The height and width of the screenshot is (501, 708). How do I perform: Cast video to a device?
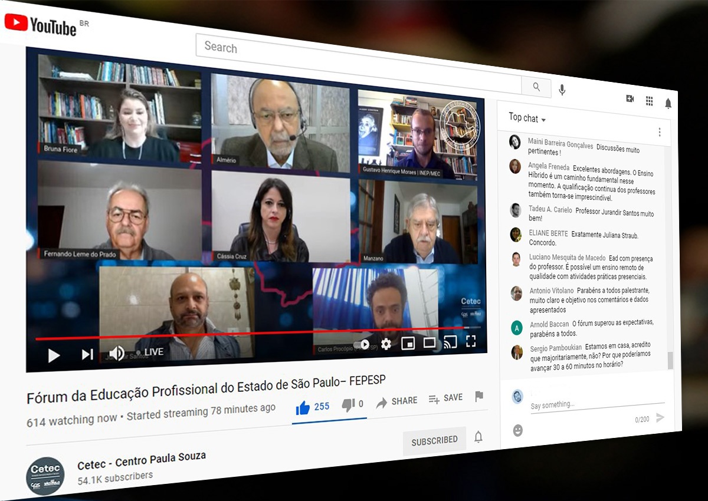point(450,341)
